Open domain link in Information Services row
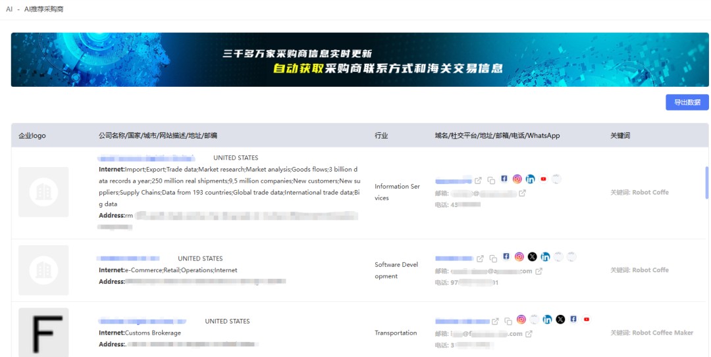 [478, 180]
